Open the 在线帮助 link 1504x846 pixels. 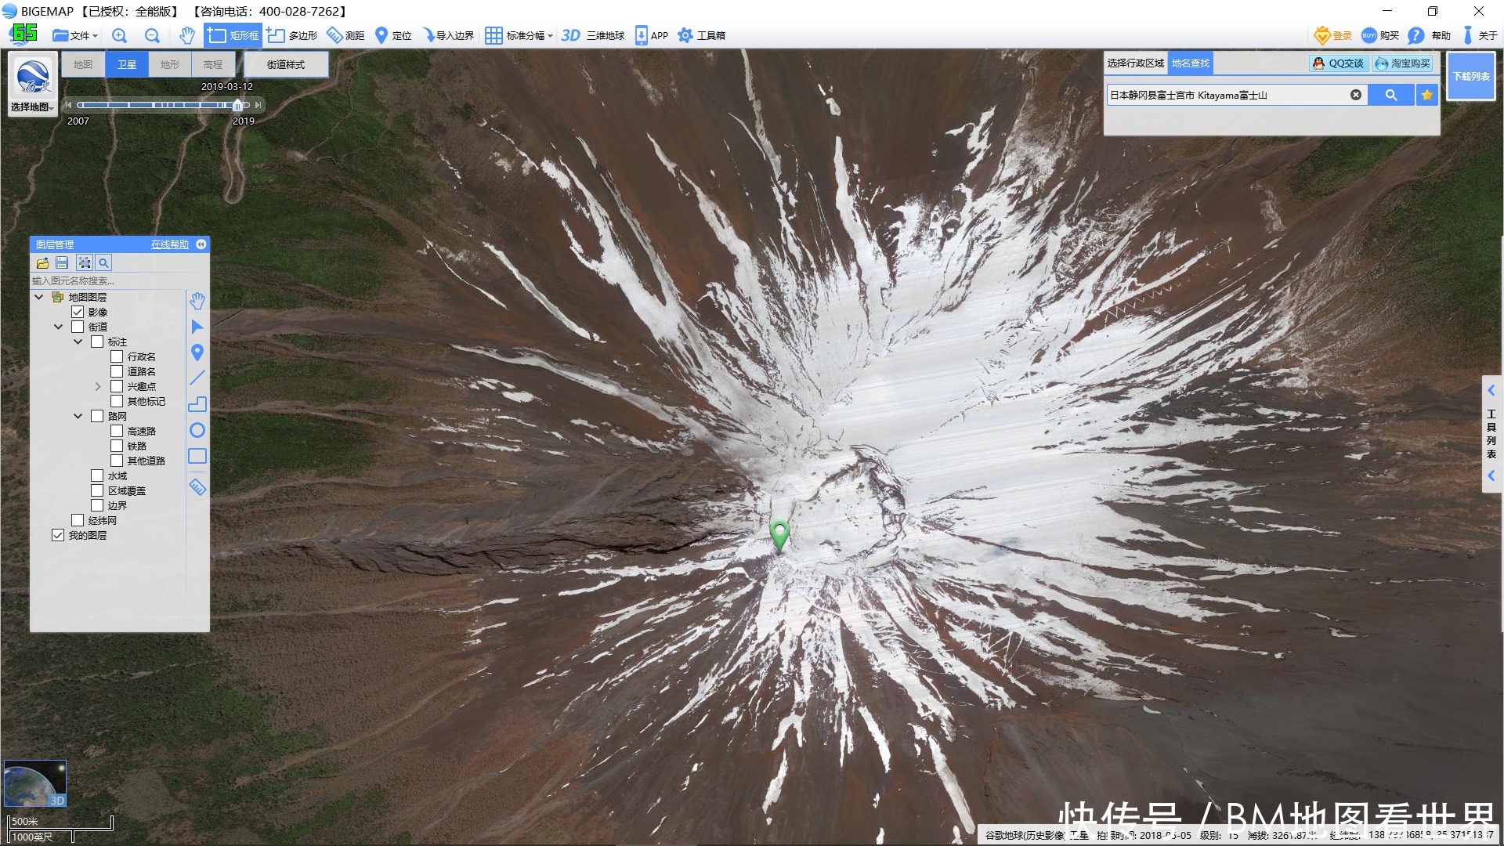[x=170, y=244]
